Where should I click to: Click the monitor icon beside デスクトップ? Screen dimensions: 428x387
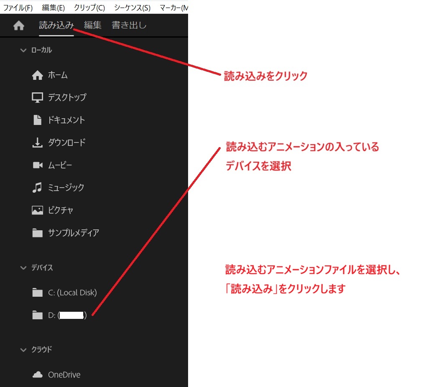(38, 98)
